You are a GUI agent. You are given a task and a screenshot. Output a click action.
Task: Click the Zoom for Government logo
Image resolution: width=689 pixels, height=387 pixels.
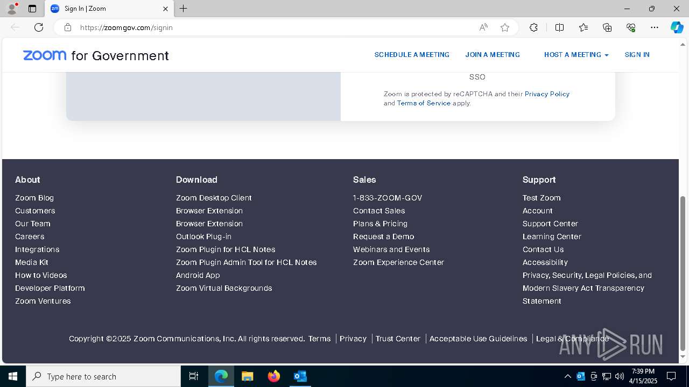point(96,55)
